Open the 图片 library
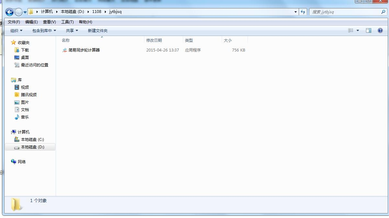The width and height of the screenshot is (389, 218). pos(25,102)
